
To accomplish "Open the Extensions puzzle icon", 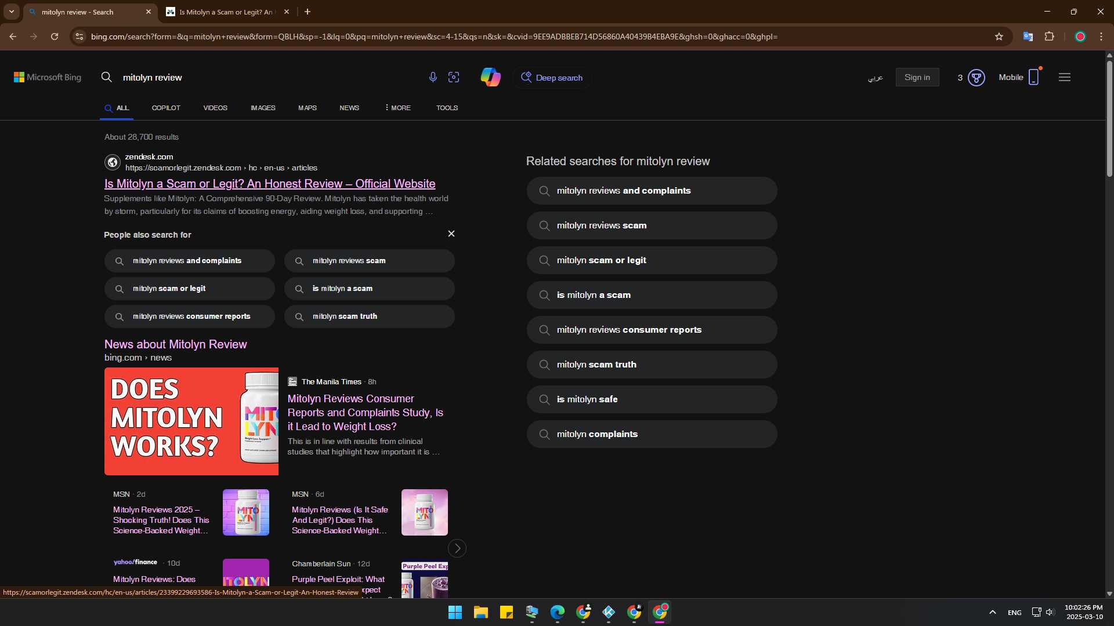I will point(1049,37).
